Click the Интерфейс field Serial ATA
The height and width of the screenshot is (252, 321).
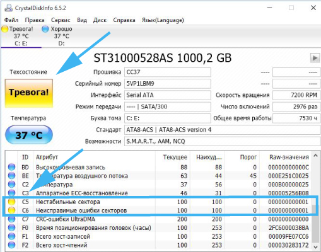168,95
